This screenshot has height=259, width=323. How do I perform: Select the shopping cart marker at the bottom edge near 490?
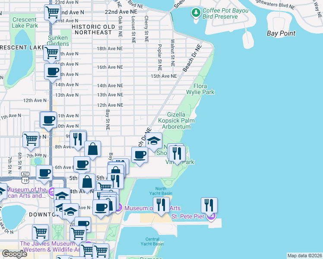tap(101, 252)
